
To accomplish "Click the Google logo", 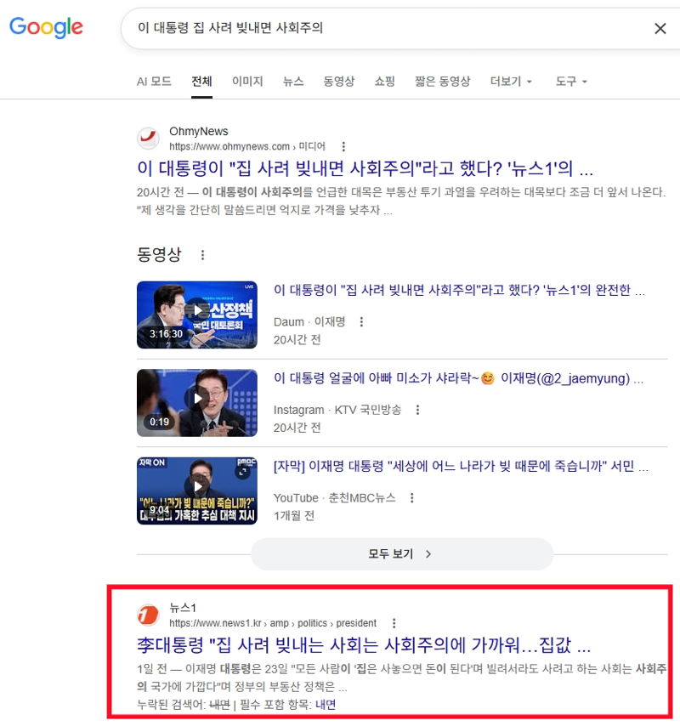I will pyautogui.click(x=46, y=28).
